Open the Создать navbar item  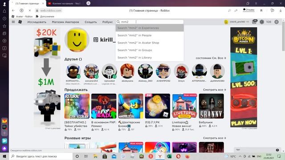pos(91,22)
